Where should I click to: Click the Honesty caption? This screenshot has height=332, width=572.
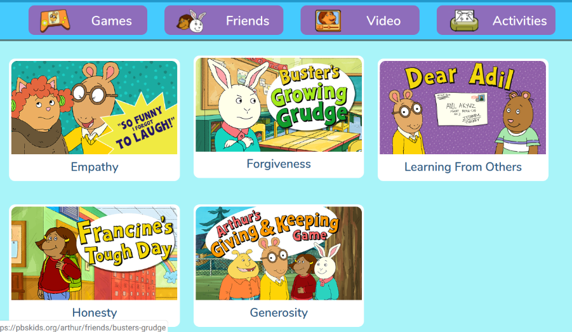95,313
